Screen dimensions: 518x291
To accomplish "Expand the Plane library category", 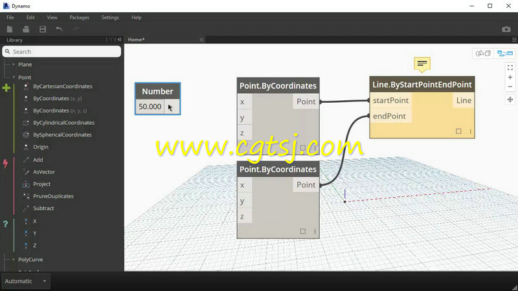I will pos(14,64).
